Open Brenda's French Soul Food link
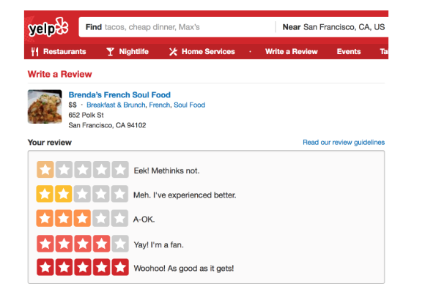 pyautogui.click(x=119, y=94)
